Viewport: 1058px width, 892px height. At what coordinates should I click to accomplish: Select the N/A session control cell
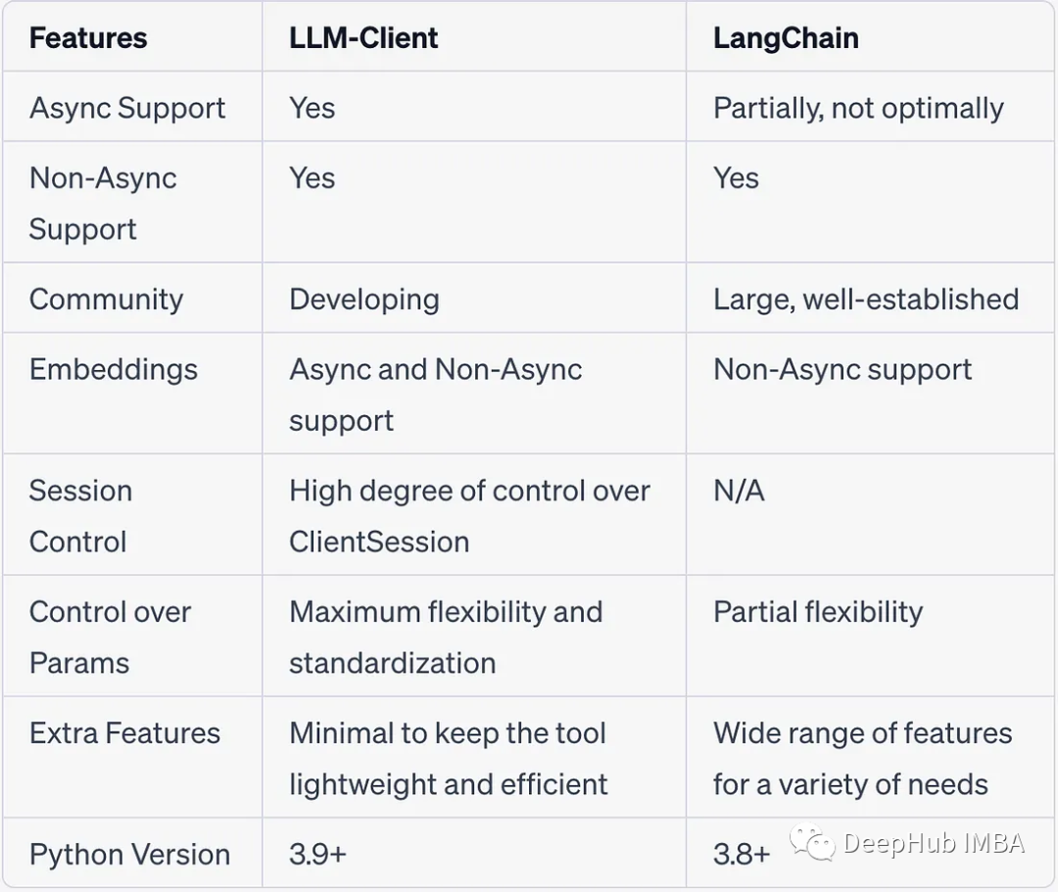739,491
